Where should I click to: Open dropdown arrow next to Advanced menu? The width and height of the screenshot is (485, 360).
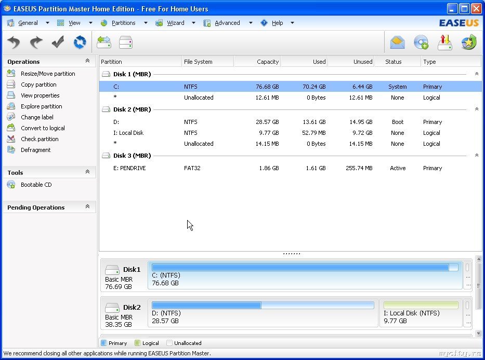click(250, 23)
